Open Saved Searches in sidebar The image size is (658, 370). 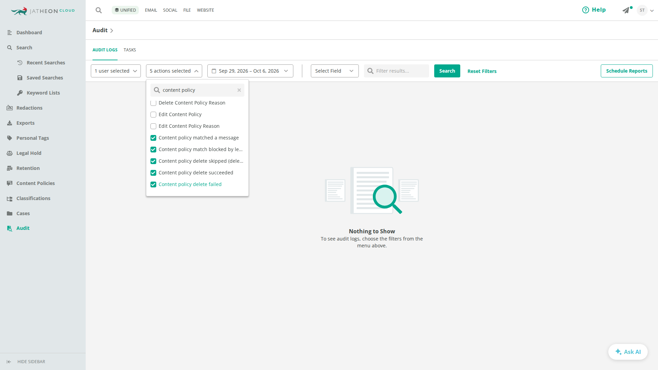(45, 78)
